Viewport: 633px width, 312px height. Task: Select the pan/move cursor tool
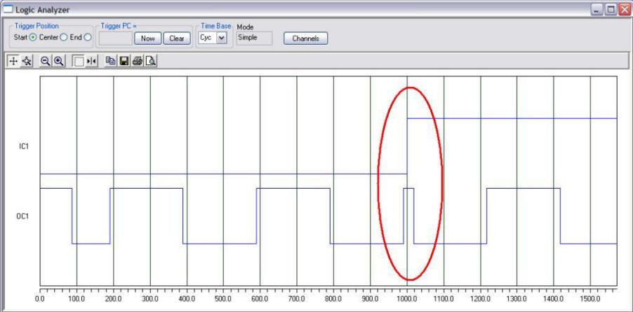coord(13,61)
